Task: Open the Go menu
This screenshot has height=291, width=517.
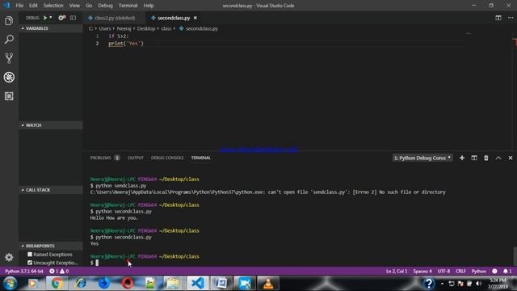Action: coord(89,6)
